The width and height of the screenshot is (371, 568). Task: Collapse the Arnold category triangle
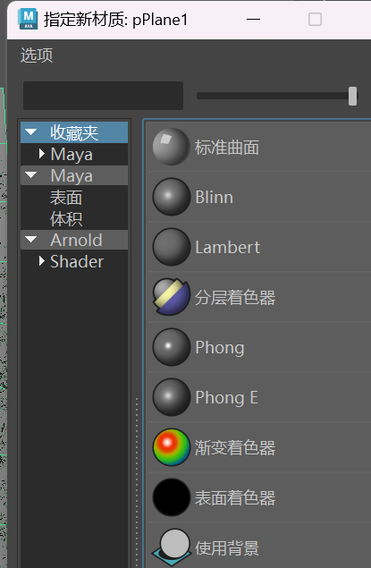(30, 240)
